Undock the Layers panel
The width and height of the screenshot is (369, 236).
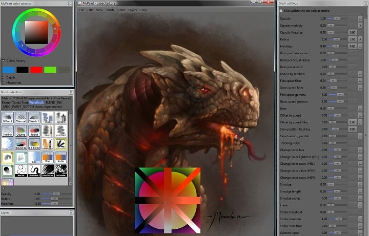pos(71,213)
